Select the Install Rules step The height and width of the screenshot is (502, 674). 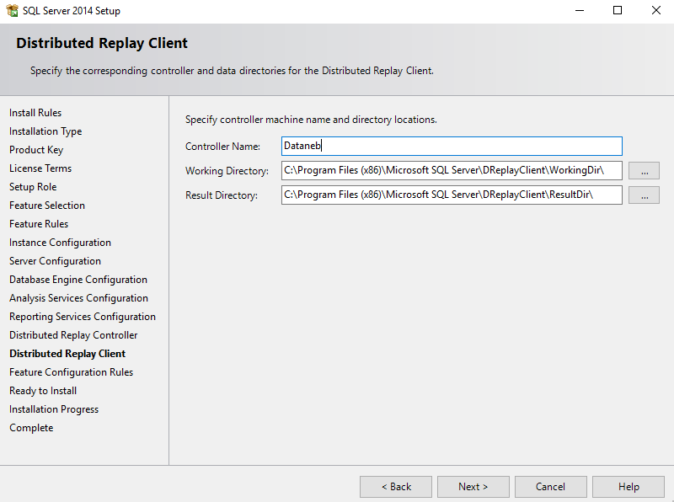(35, 113)
